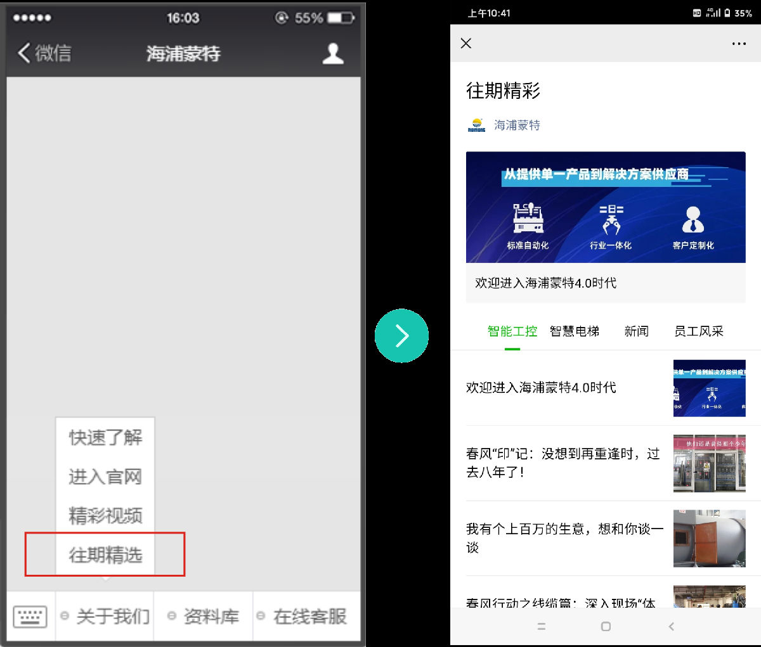Select 往期精选 from popup menu

[105, 555]
